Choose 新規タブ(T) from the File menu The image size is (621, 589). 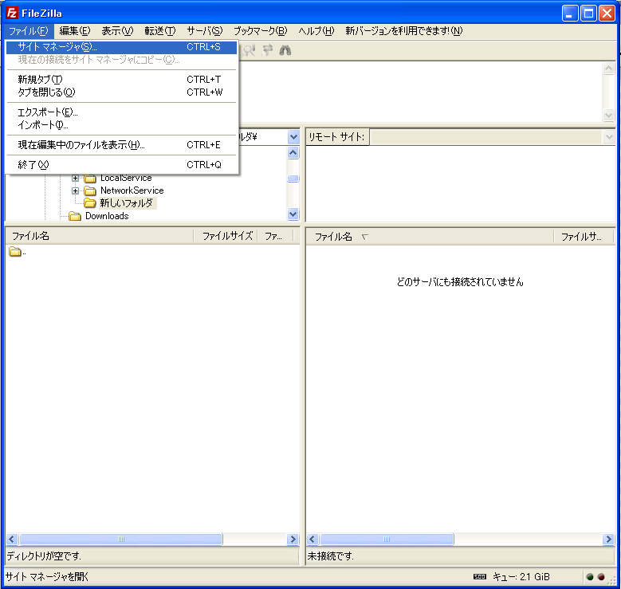(122, 79)
